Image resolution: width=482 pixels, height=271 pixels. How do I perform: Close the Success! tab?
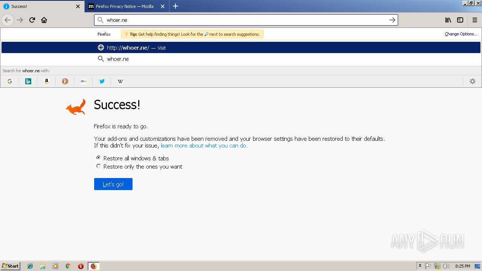pos(78,6)
